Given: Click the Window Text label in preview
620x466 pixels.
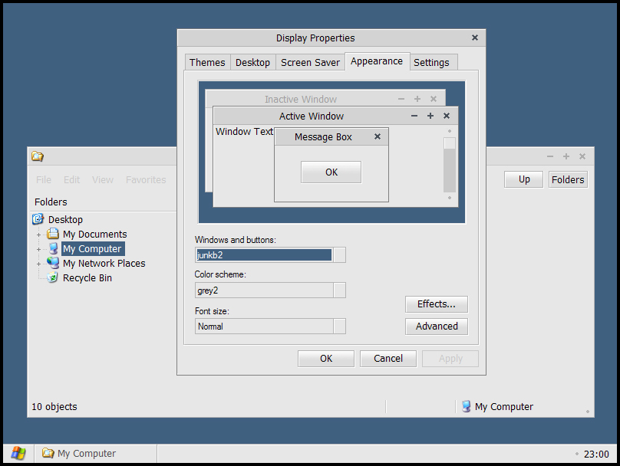Looking at the screenshot, I should tap(244, 132).
